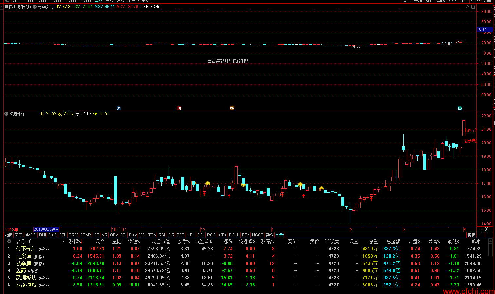Select the RSI indicator tab
Screen dimensions: 495x294
162,235
